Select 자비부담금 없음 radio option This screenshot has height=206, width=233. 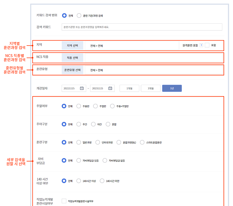[x=105, y=160]
